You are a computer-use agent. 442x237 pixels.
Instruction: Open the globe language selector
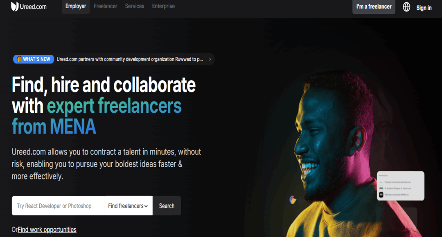tap(406, 7)
